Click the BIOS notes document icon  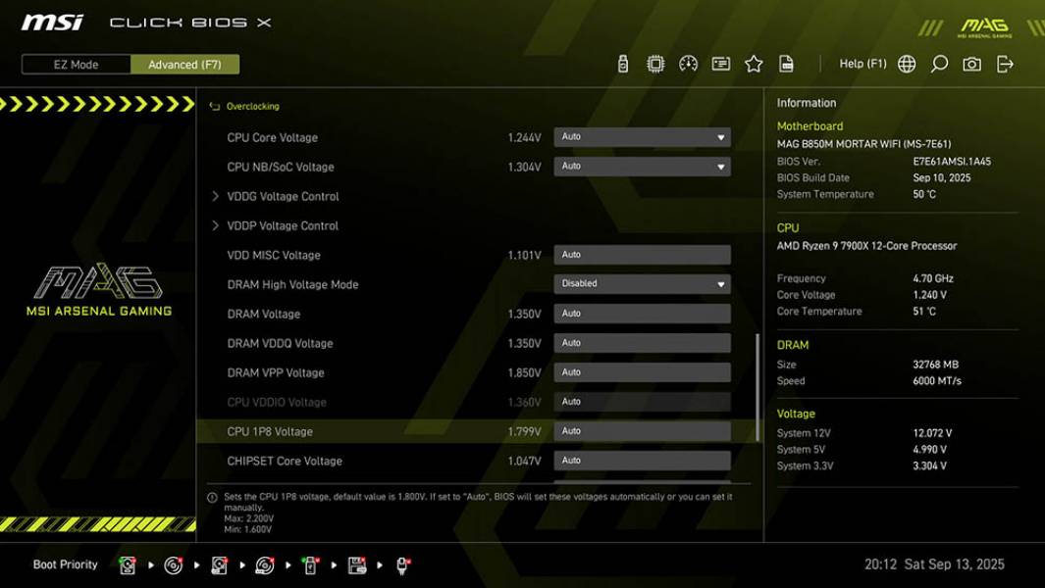tap(786, 62)
